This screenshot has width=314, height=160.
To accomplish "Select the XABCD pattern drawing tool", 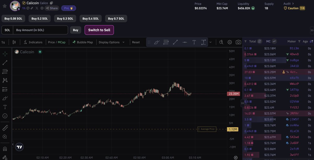I will point(5,80).
